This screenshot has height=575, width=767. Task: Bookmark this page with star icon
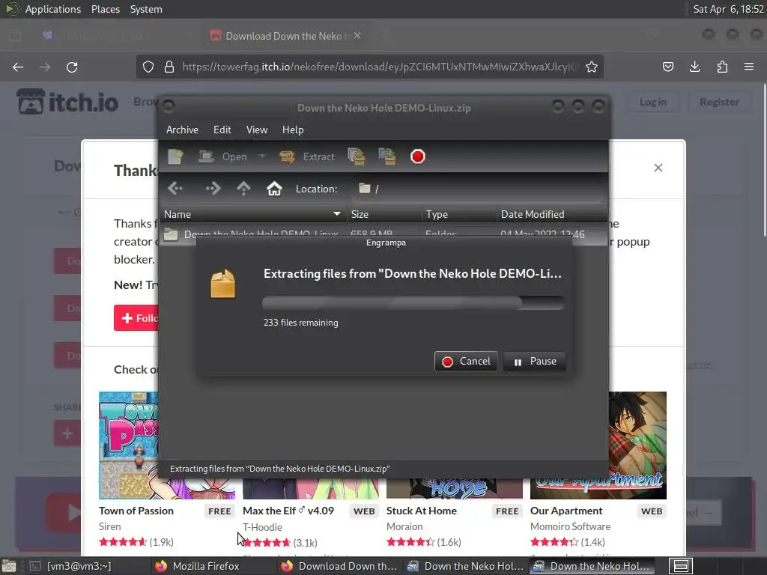tap(592, 67)
